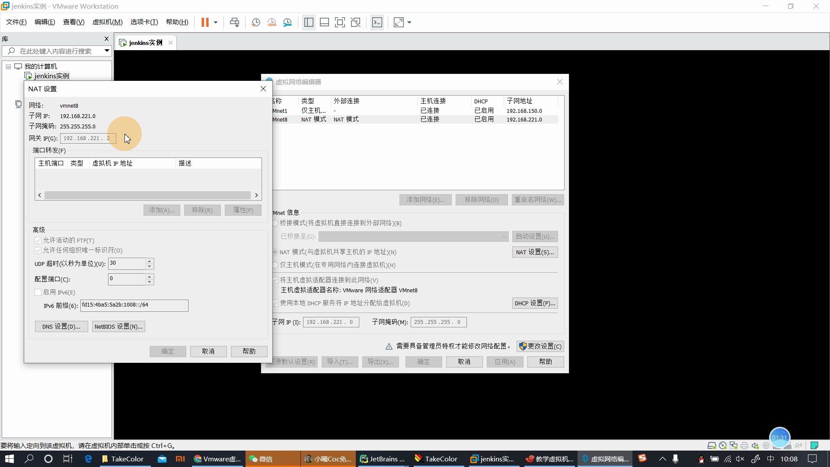The image size is (830, 467).
Task: Toggle 使用本地 DHCP 服务 checkbox
Action: pos(275,303)
